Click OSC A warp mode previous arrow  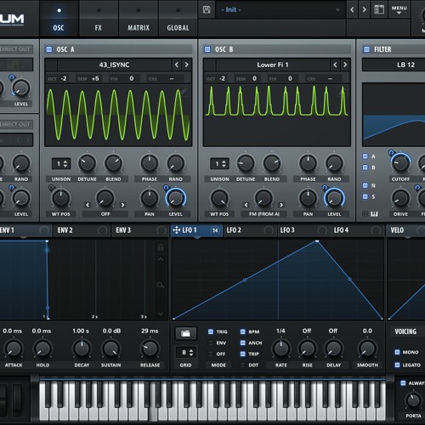coord(88,205)
